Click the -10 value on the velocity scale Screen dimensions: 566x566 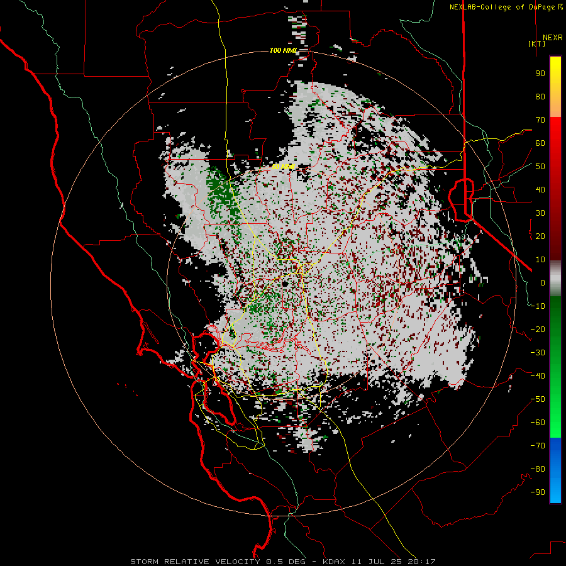point(538,306)
